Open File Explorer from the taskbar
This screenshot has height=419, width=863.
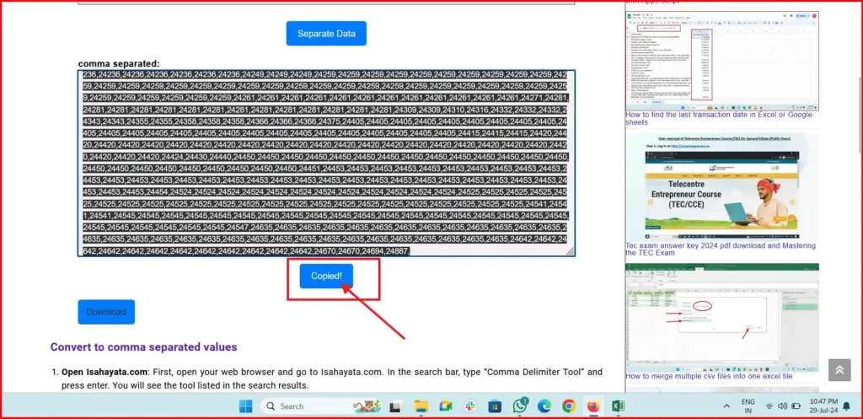(422, 406)
